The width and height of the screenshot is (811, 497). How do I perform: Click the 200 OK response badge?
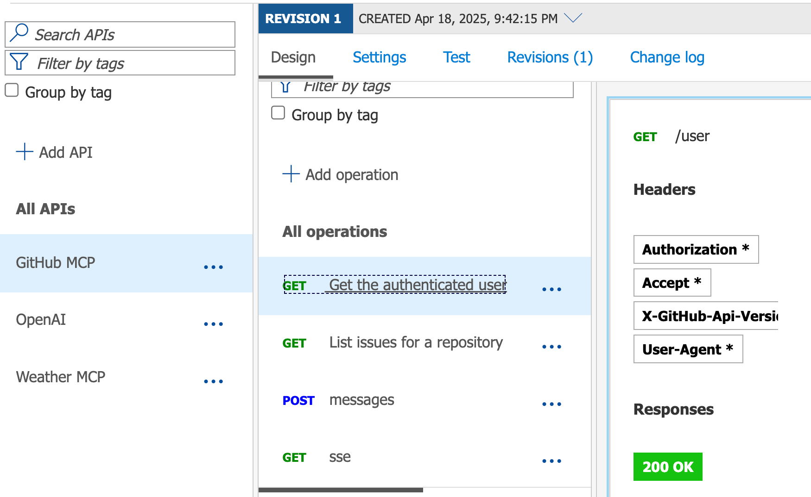coord(668,467)
